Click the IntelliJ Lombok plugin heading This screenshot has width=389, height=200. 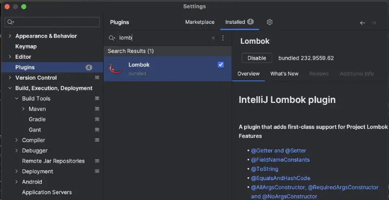click(287, 100)
